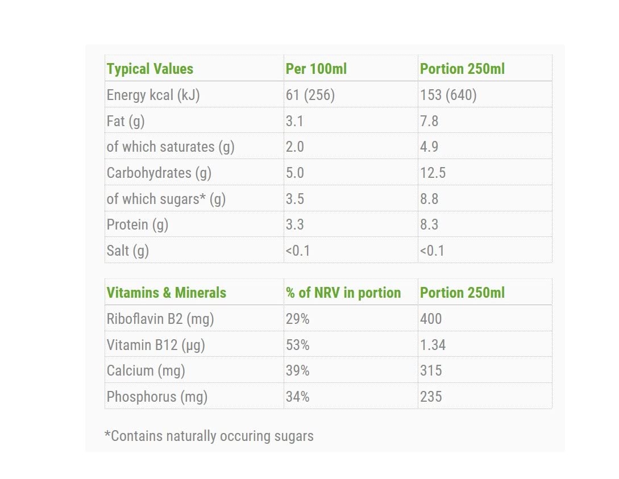Click the "Phosphorus (mg)" row label
Viewport: 619px width, 479px height.
click(x=157, y=397)
